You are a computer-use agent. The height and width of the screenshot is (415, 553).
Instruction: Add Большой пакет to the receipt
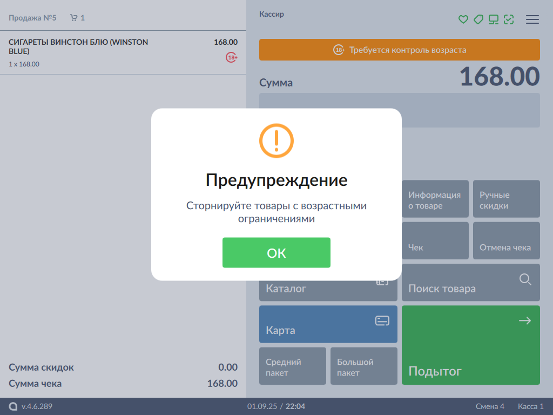(363, 366)
